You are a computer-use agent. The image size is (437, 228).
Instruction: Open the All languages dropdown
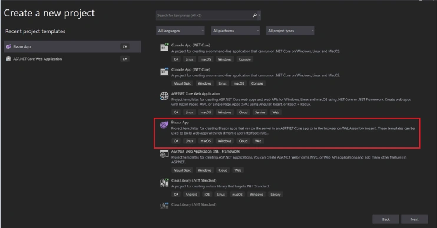point(180,31)
